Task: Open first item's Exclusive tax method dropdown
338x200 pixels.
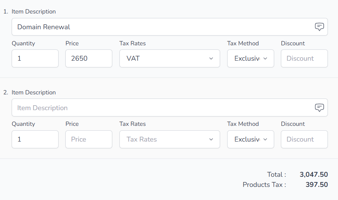Action: point(250,58)
